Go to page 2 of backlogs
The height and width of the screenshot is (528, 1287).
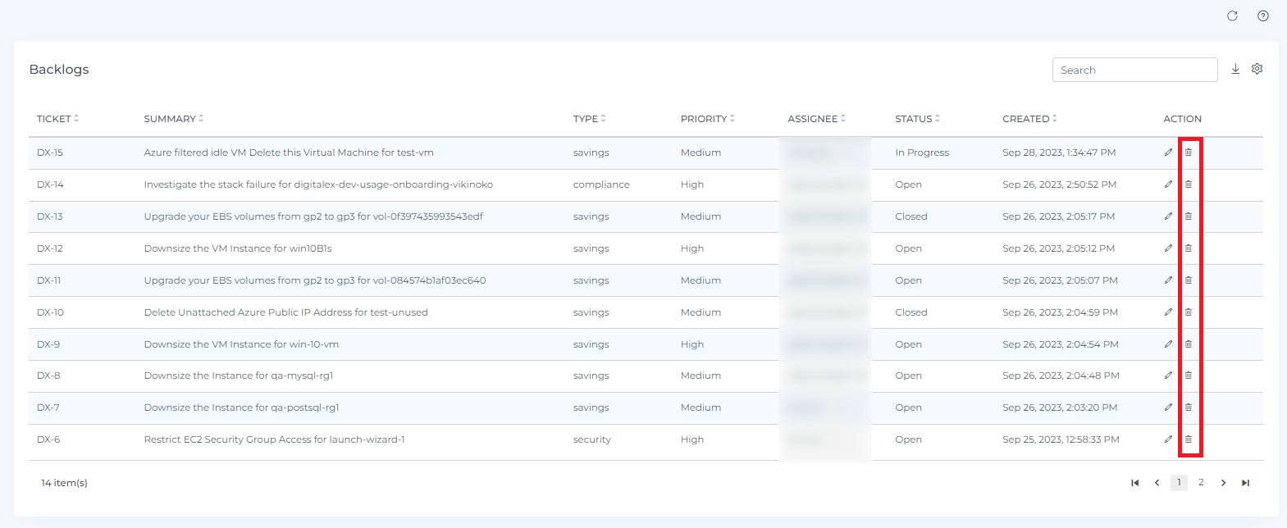1201,483
